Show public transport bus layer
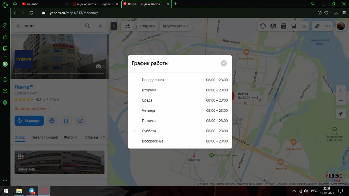The image size is (349, 196). pyautogui.click(x=294, y=26)
